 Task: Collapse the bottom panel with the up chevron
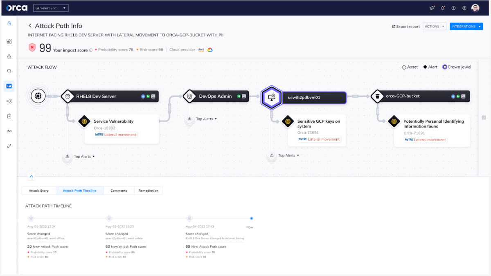pyautogui.click(x=32, y=177)
